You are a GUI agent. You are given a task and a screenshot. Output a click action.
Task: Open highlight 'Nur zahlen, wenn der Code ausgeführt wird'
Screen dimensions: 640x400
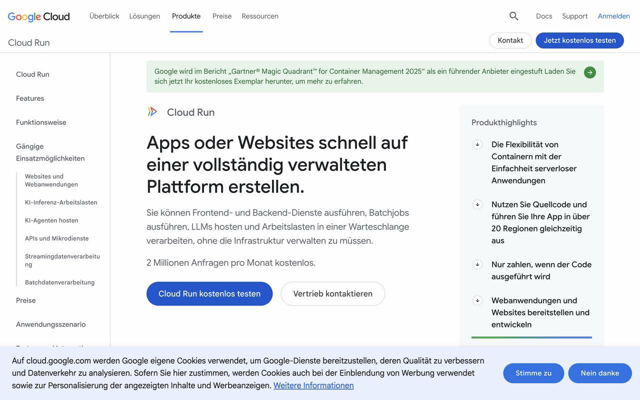(541, 270)
